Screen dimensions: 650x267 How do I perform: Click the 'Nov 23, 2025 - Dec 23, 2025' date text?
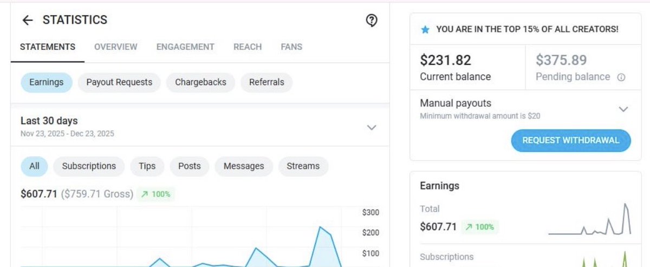pos(67,133)
